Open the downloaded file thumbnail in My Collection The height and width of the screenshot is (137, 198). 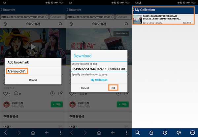click(138, 19)
